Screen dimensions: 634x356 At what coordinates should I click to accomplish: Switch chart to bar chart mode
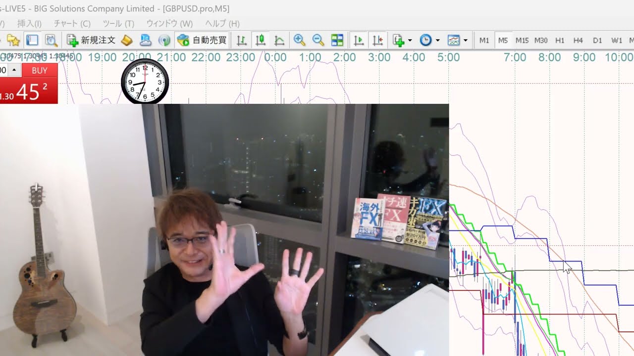pyautogui.click(x=242, y=40)
